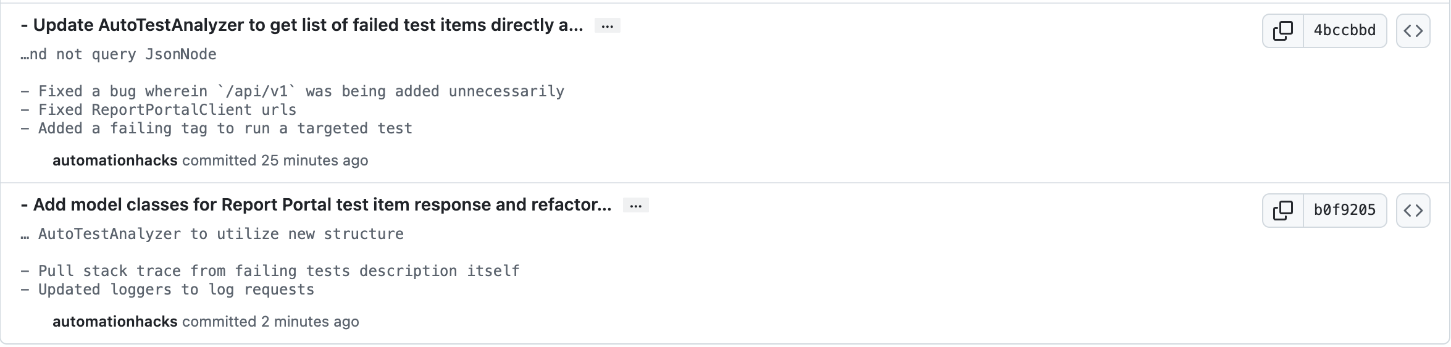Image resolution: width=1451 pixels, height=347 pixels.
Task: Toggle ellipsis on Add model classes commit
Action: click(636, 206)
